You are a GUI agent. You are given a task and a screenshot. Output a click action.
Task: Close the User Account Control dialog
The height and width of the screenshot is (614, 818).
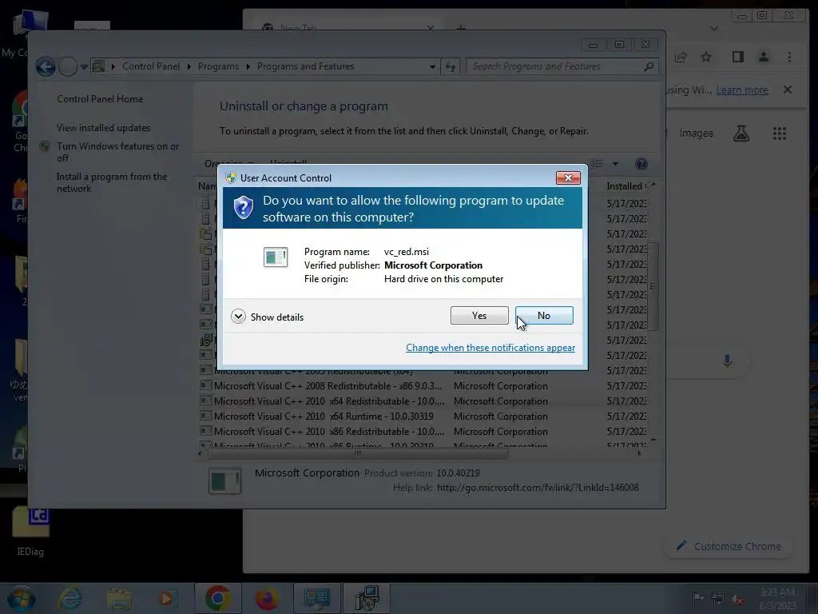(x=568, y=178)
